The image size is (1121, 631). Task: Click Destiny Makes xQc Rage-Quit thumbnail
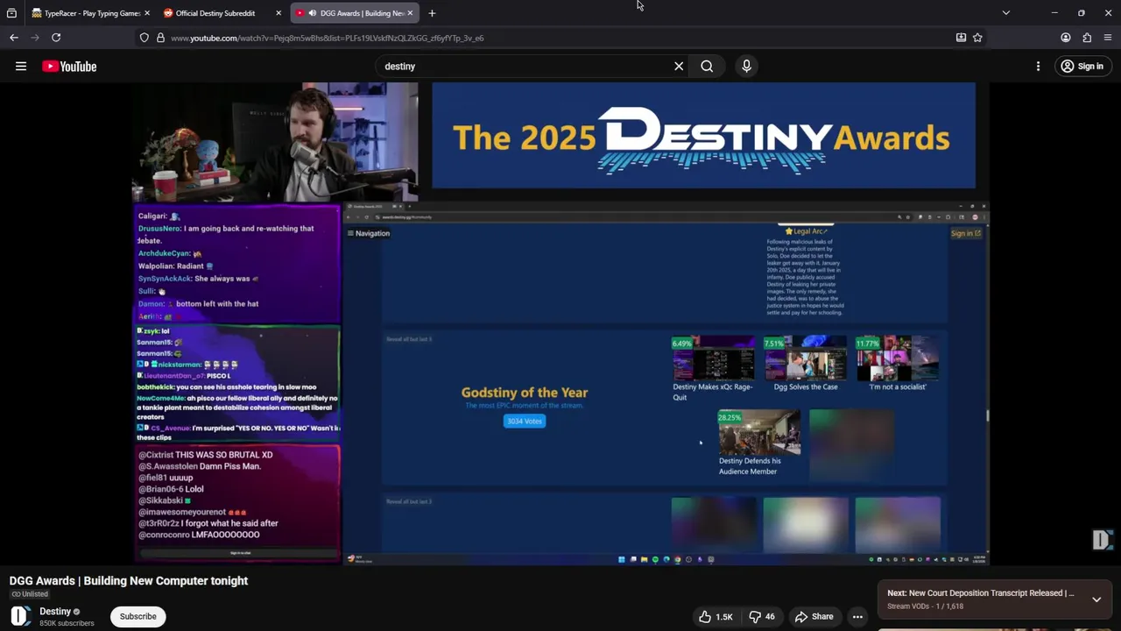pos(713,358)
